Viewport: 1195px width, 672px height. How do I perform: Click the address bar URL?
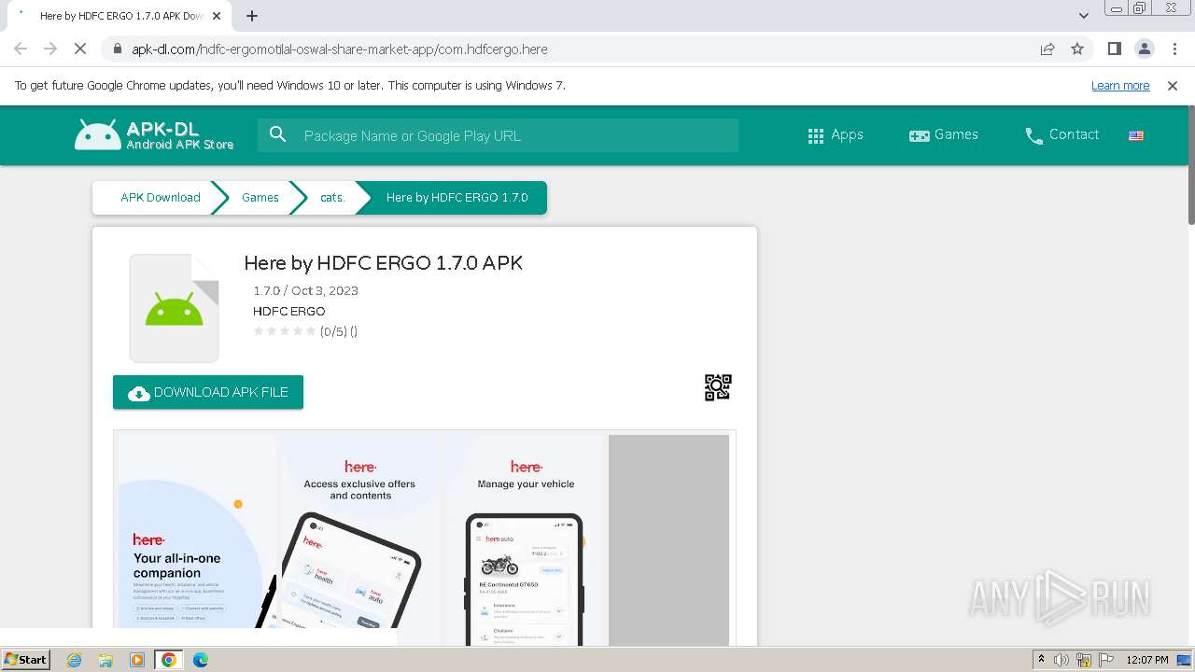tap(340, 49)
